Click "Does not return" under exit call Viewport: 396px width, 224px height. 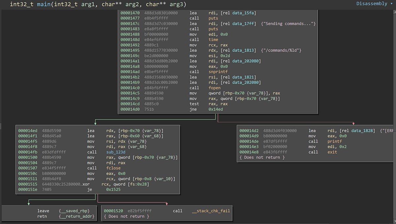(262, 157)
